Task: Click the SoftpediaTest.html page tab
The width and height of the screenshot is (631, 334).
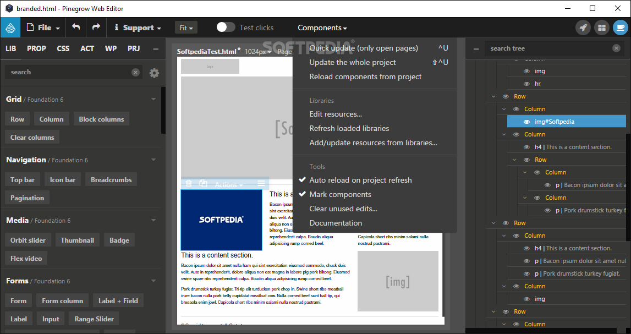Action: tap(209, 52)
